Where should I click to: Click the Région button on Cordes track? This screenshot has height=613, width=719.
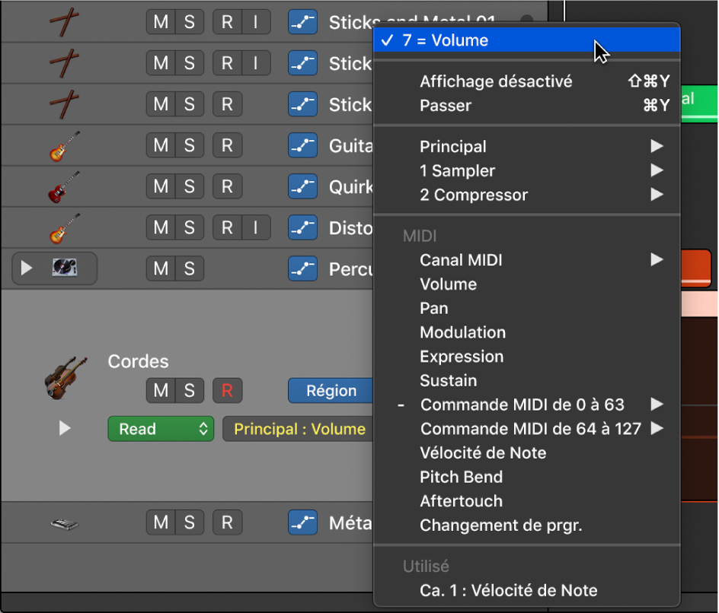(331, 390)
